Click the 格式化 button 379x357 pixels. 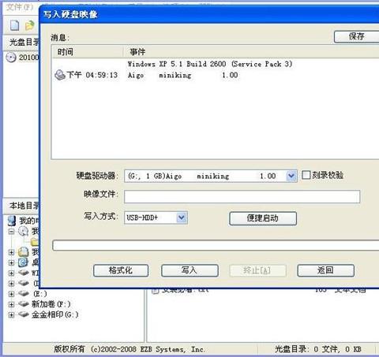pyautogui.click(x=121, y=270)
